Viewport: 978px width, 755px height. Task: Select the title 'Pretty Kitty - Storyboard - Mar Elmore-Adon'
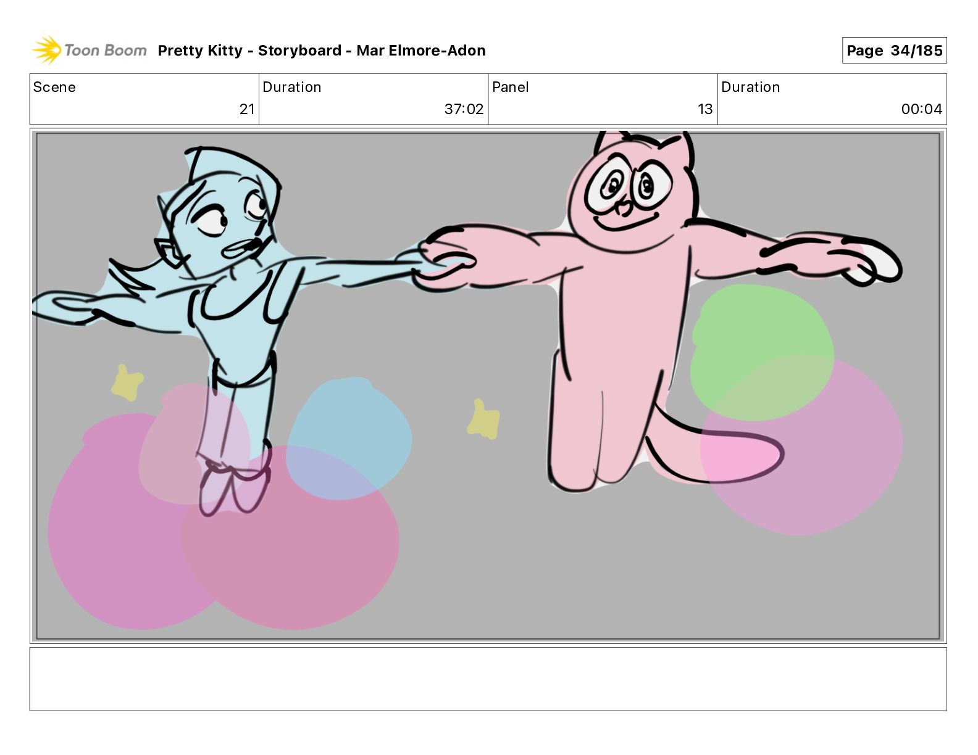point(322,51)
